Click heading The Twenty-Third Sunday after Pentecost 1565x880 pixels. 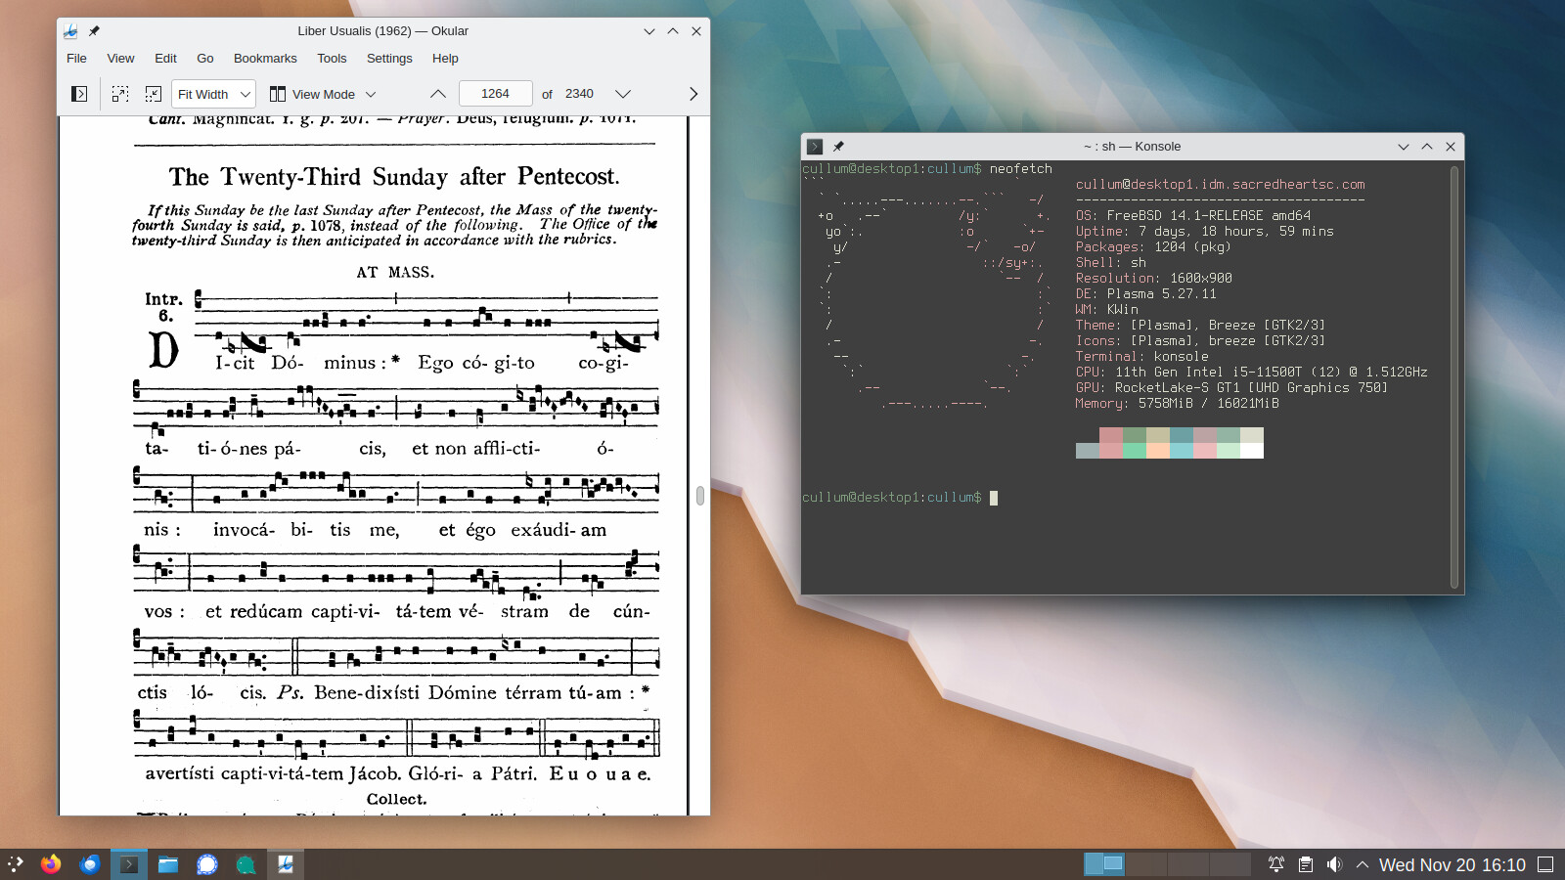click(394, 177)
